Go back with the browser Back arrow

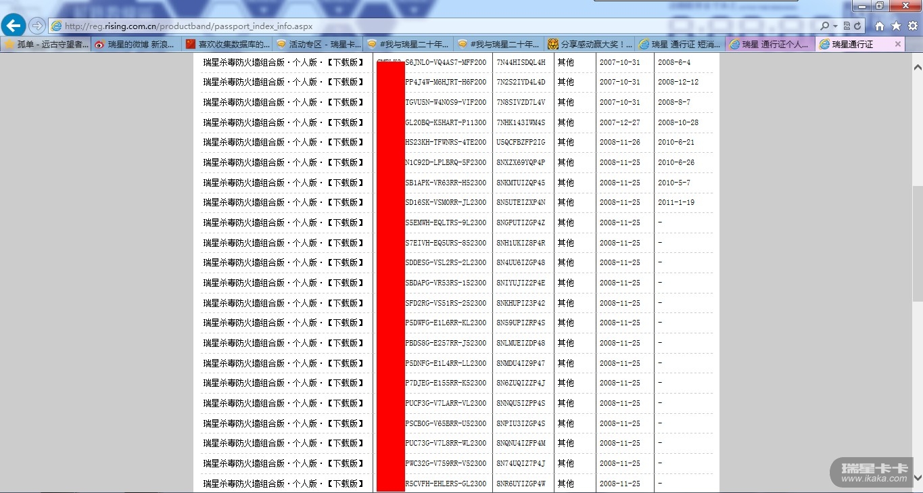pos(14,26)
